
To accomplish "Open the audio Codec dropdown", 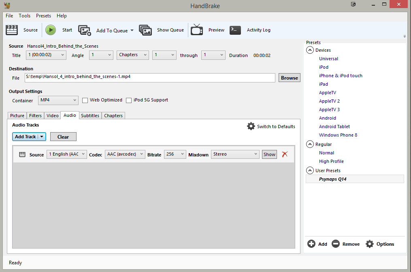I will [x=125, y=154].
